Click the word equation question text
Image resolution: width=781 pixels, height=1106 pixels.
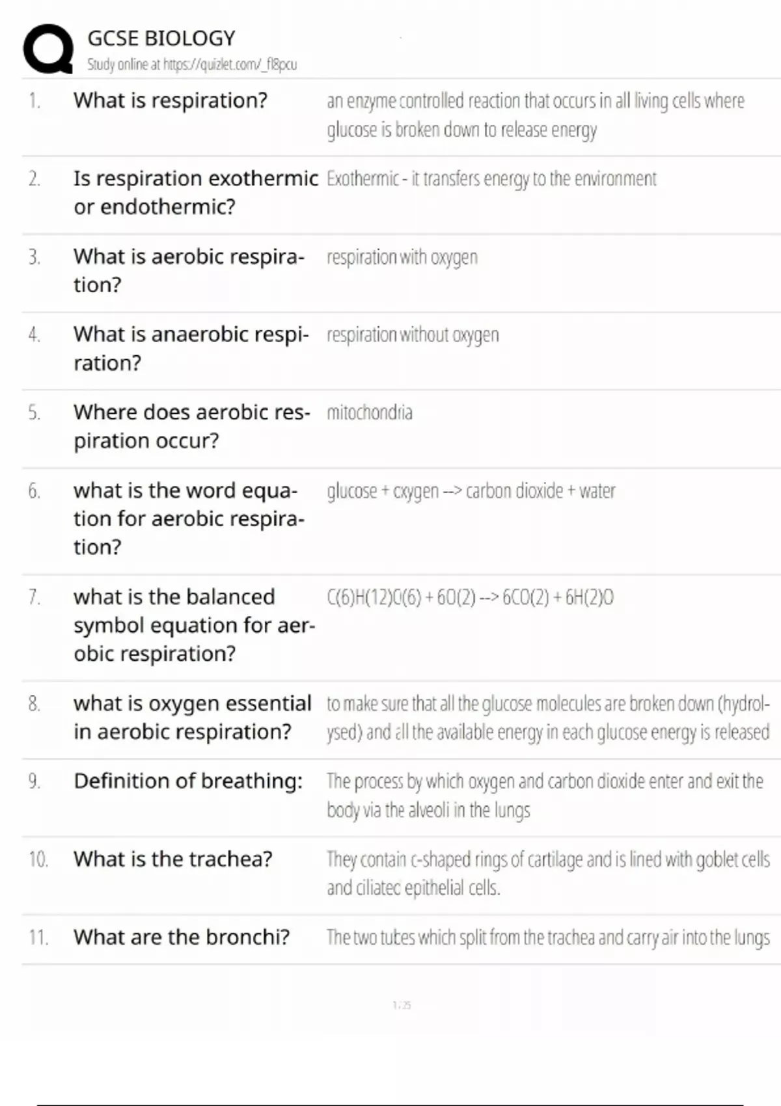(189, 519)
